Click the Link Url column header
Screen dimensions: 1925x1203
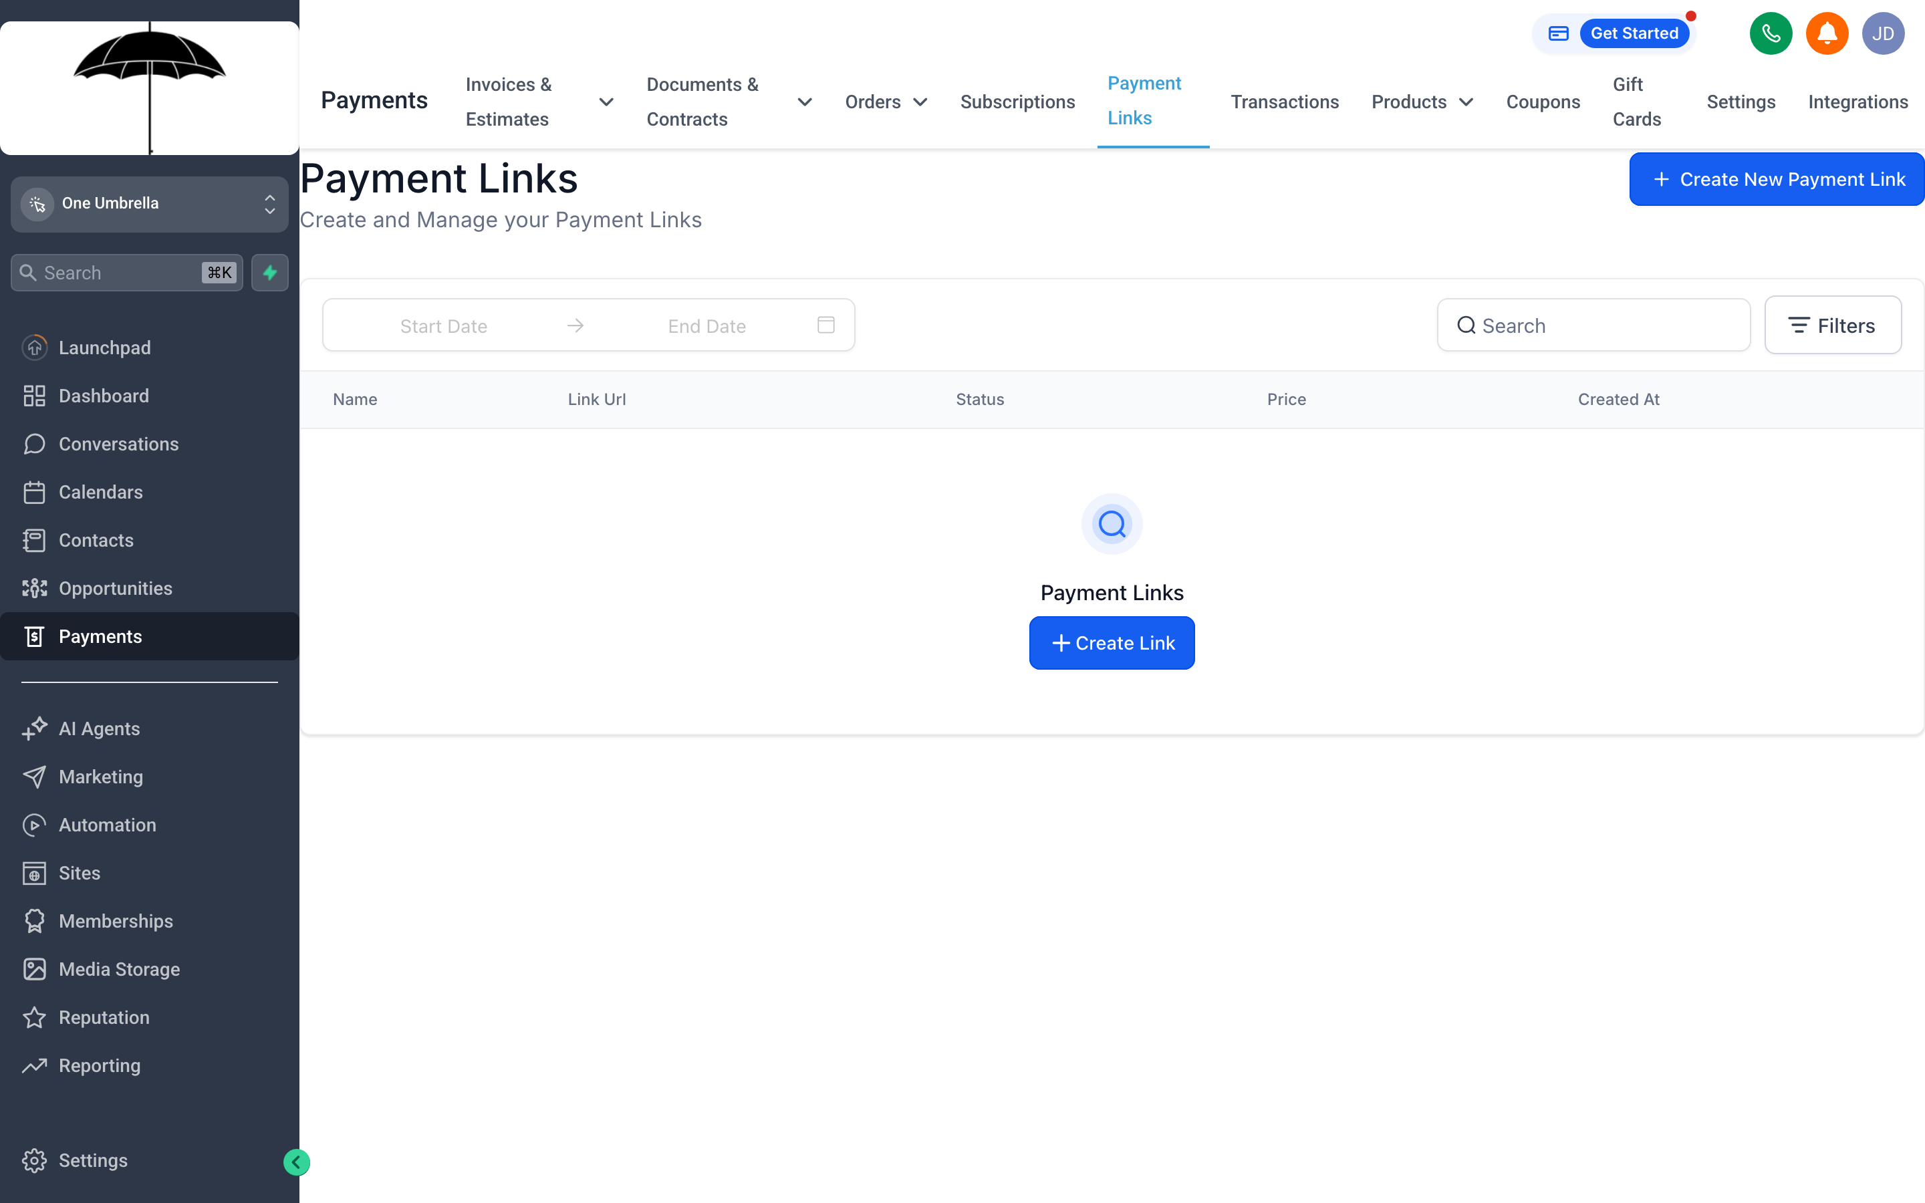597,400
